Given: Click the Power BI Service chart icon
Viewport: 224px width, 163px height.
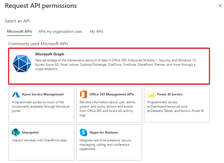Looking at the screenshot, I should tap(151, 94).
